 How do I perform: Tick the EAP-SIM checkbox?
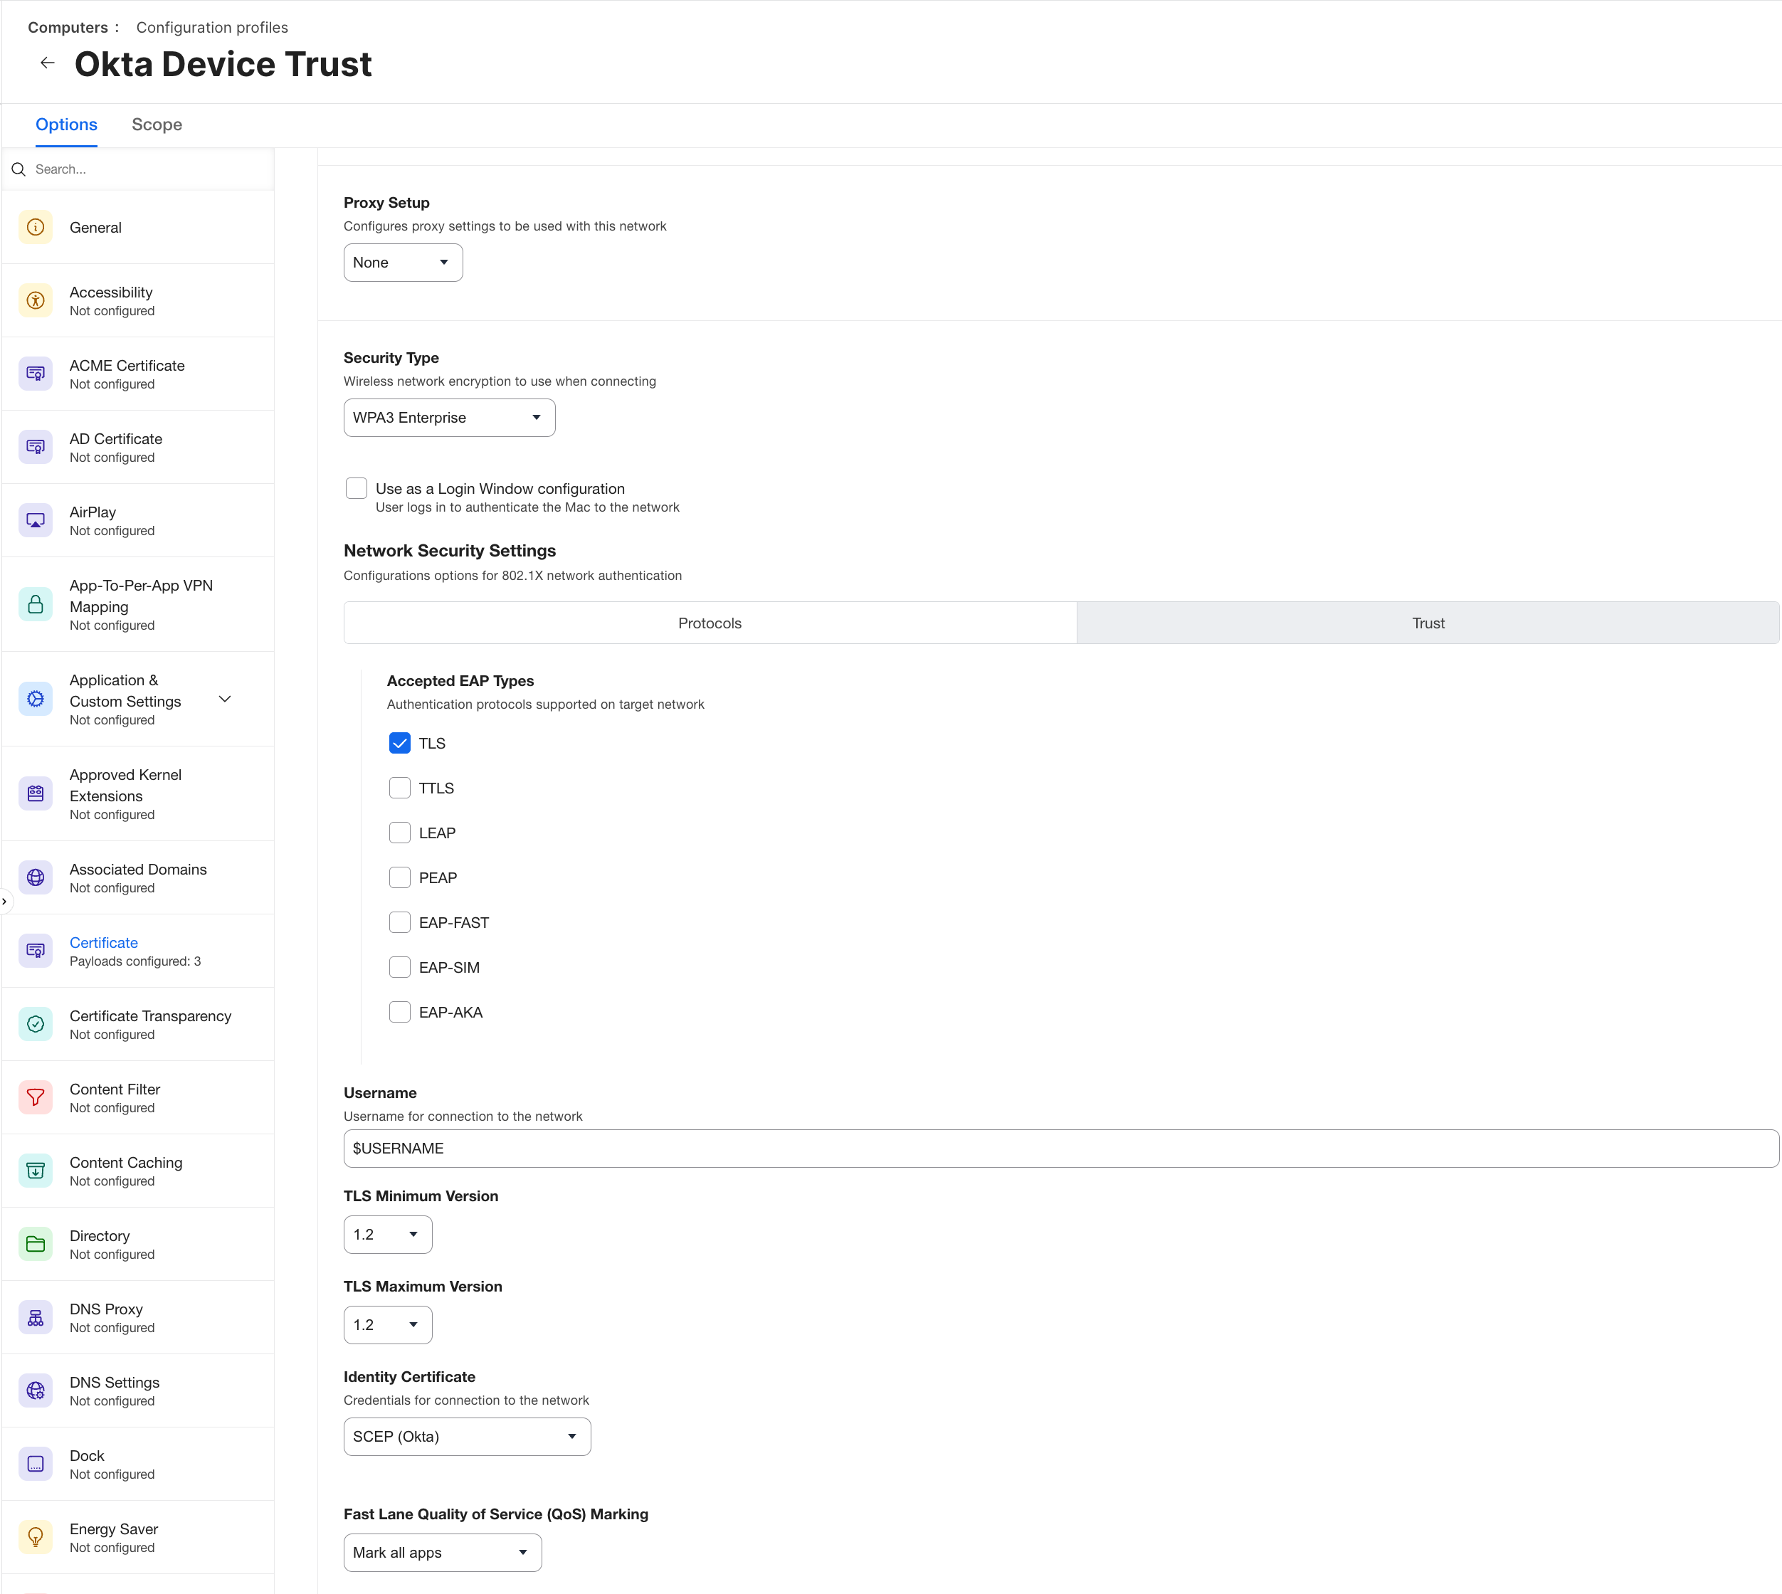coord(399,968)
